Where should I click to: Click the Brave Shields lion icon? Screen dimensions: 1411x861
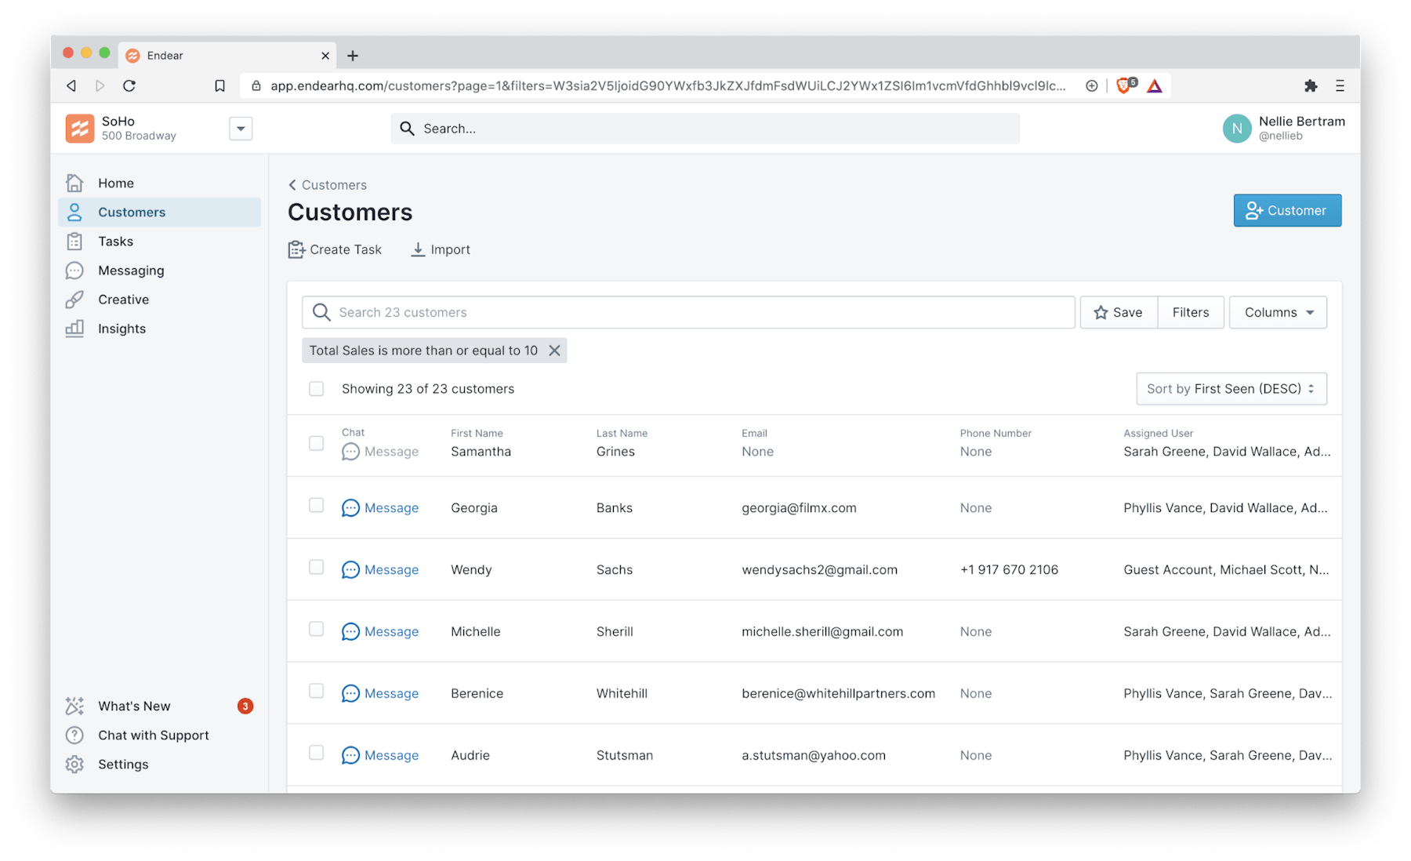click(x=1126, y=85)
